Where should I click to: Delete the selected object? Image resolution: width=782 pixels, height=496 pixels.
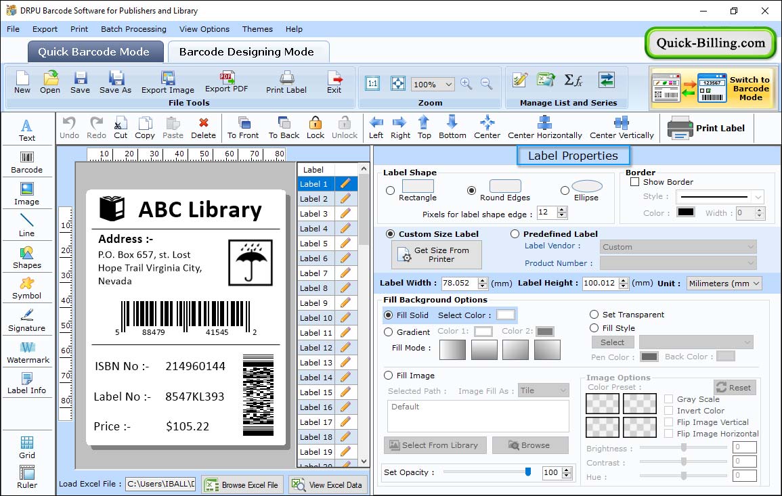pyautogui.click(x=204, y=128)
